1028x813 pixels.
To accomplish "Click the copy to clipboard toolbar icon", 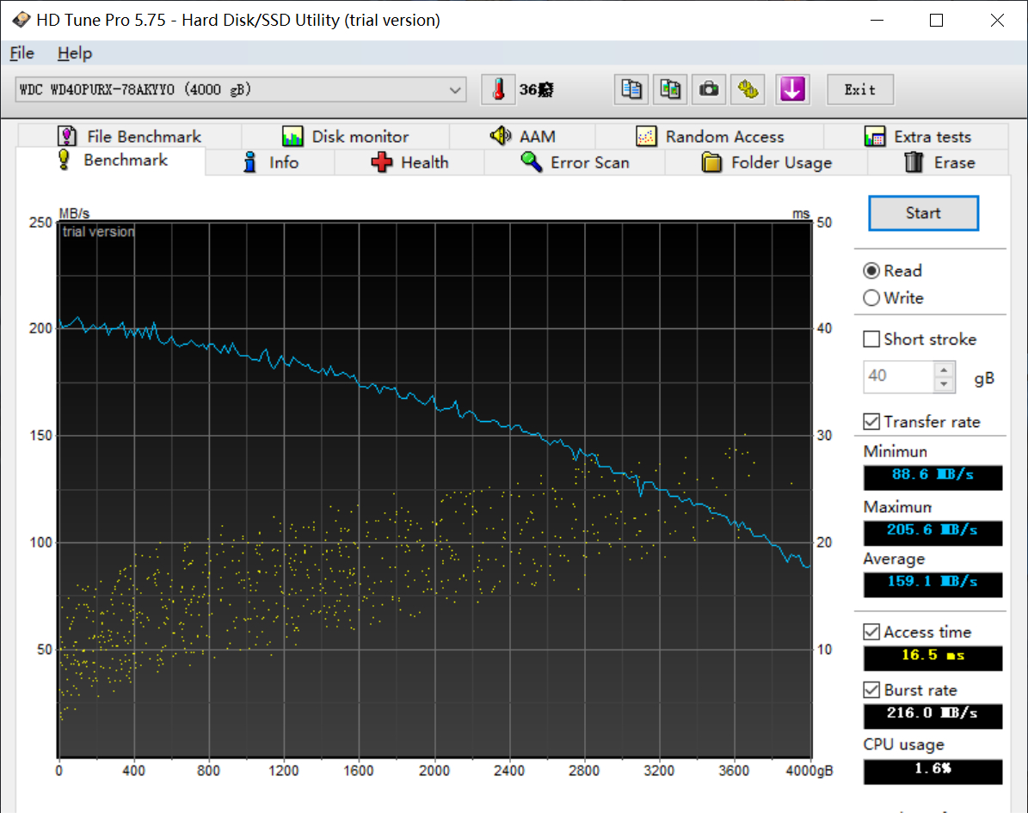I will (631, 89).
